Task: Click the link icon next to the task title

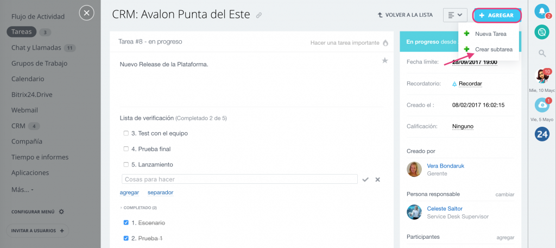Action: click(259, 15)
